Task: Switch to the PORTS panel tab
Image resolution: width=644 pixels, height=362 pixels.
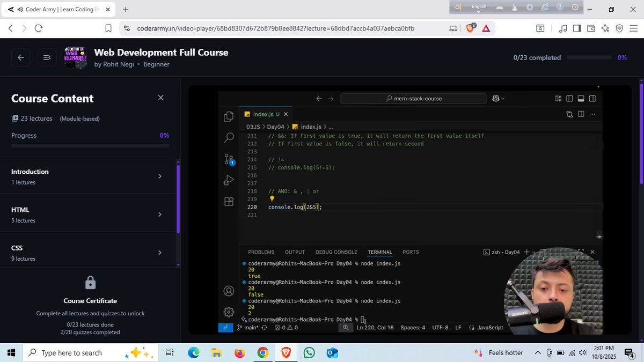Action: point(411,252)
